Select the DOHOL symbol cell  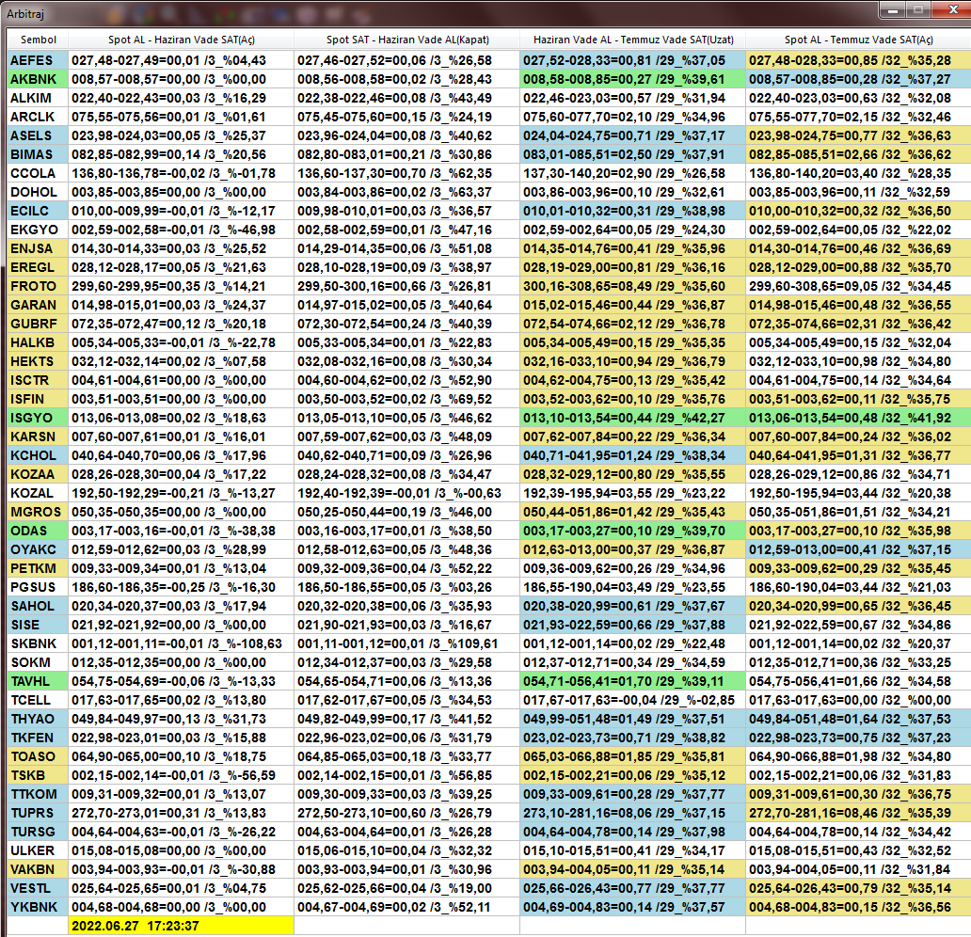pos(37,192)
